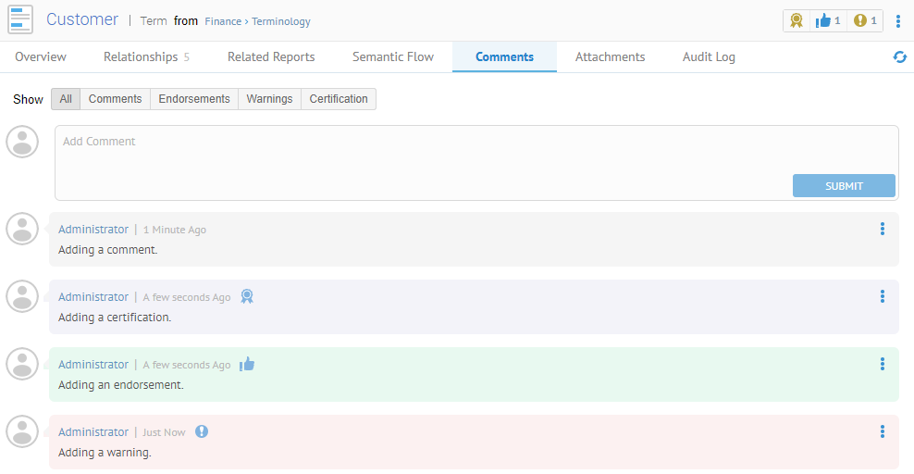Open options menu for 'Adding a comment.'
Screen dimensions: 914x474
click(x=883, y=229)
